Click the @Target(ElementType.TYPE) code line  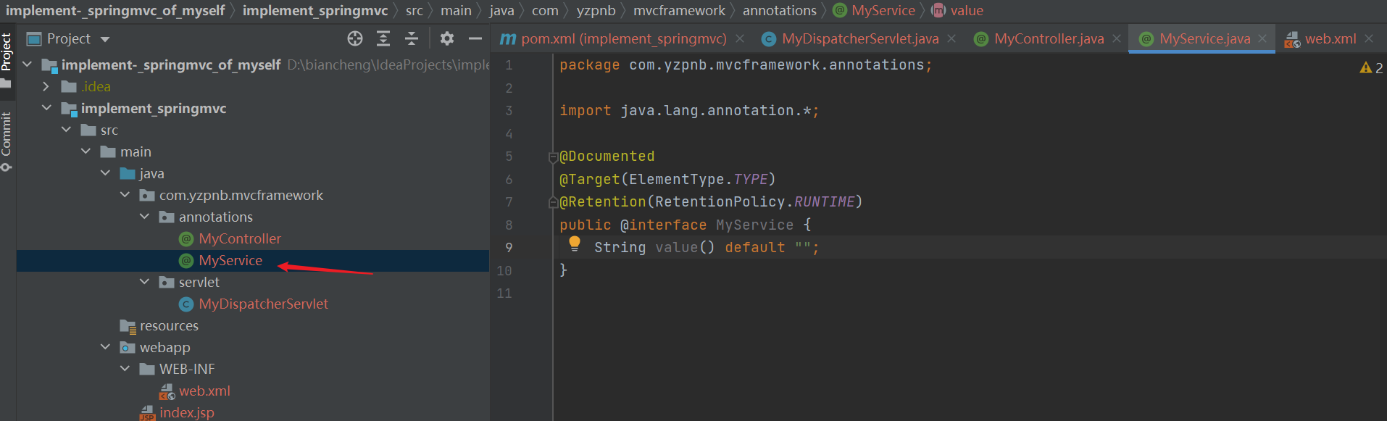coord(667,179)
